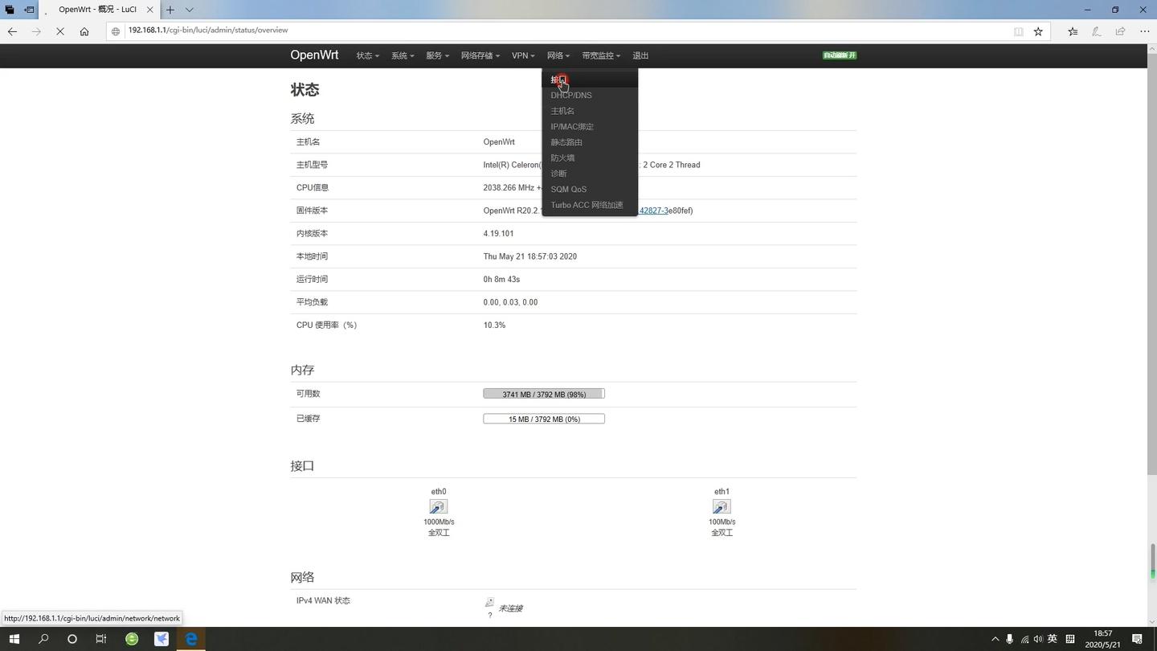Select the OpenWrt - 概况 - LuCI tab

(98, 10)
